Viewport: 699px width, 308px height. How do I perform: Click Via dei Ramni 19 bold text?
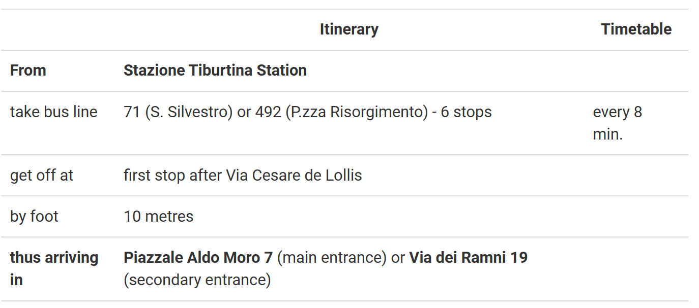click(469, 258)
